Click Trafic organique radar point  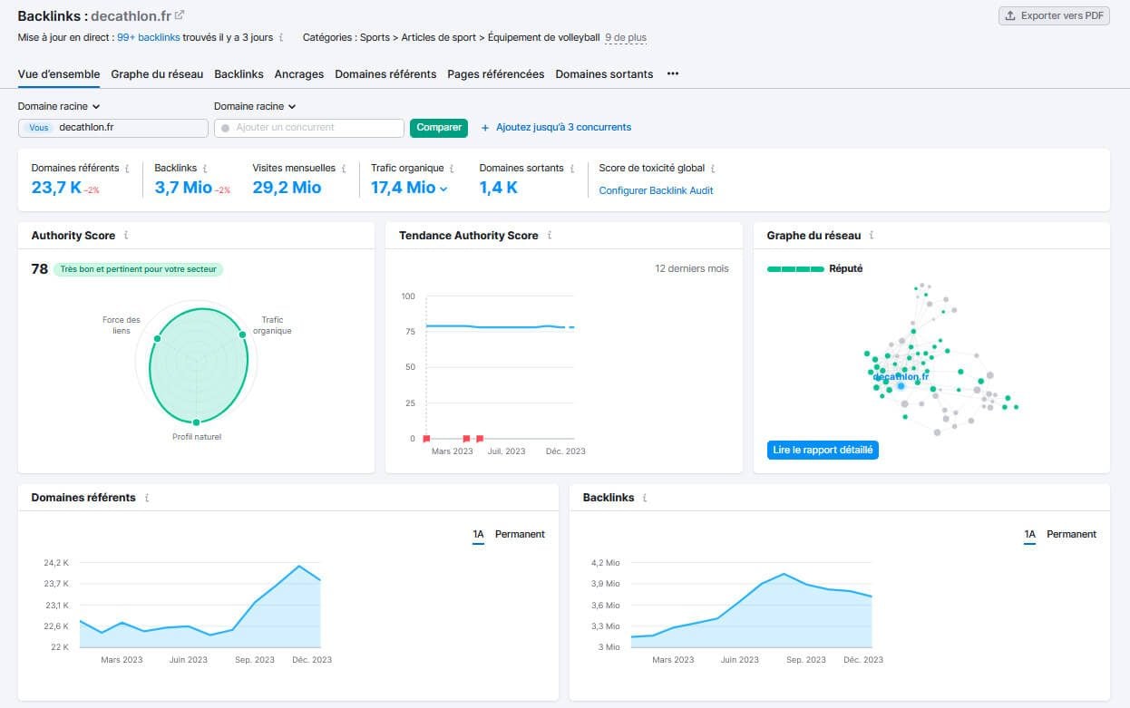tap(242, 335)
